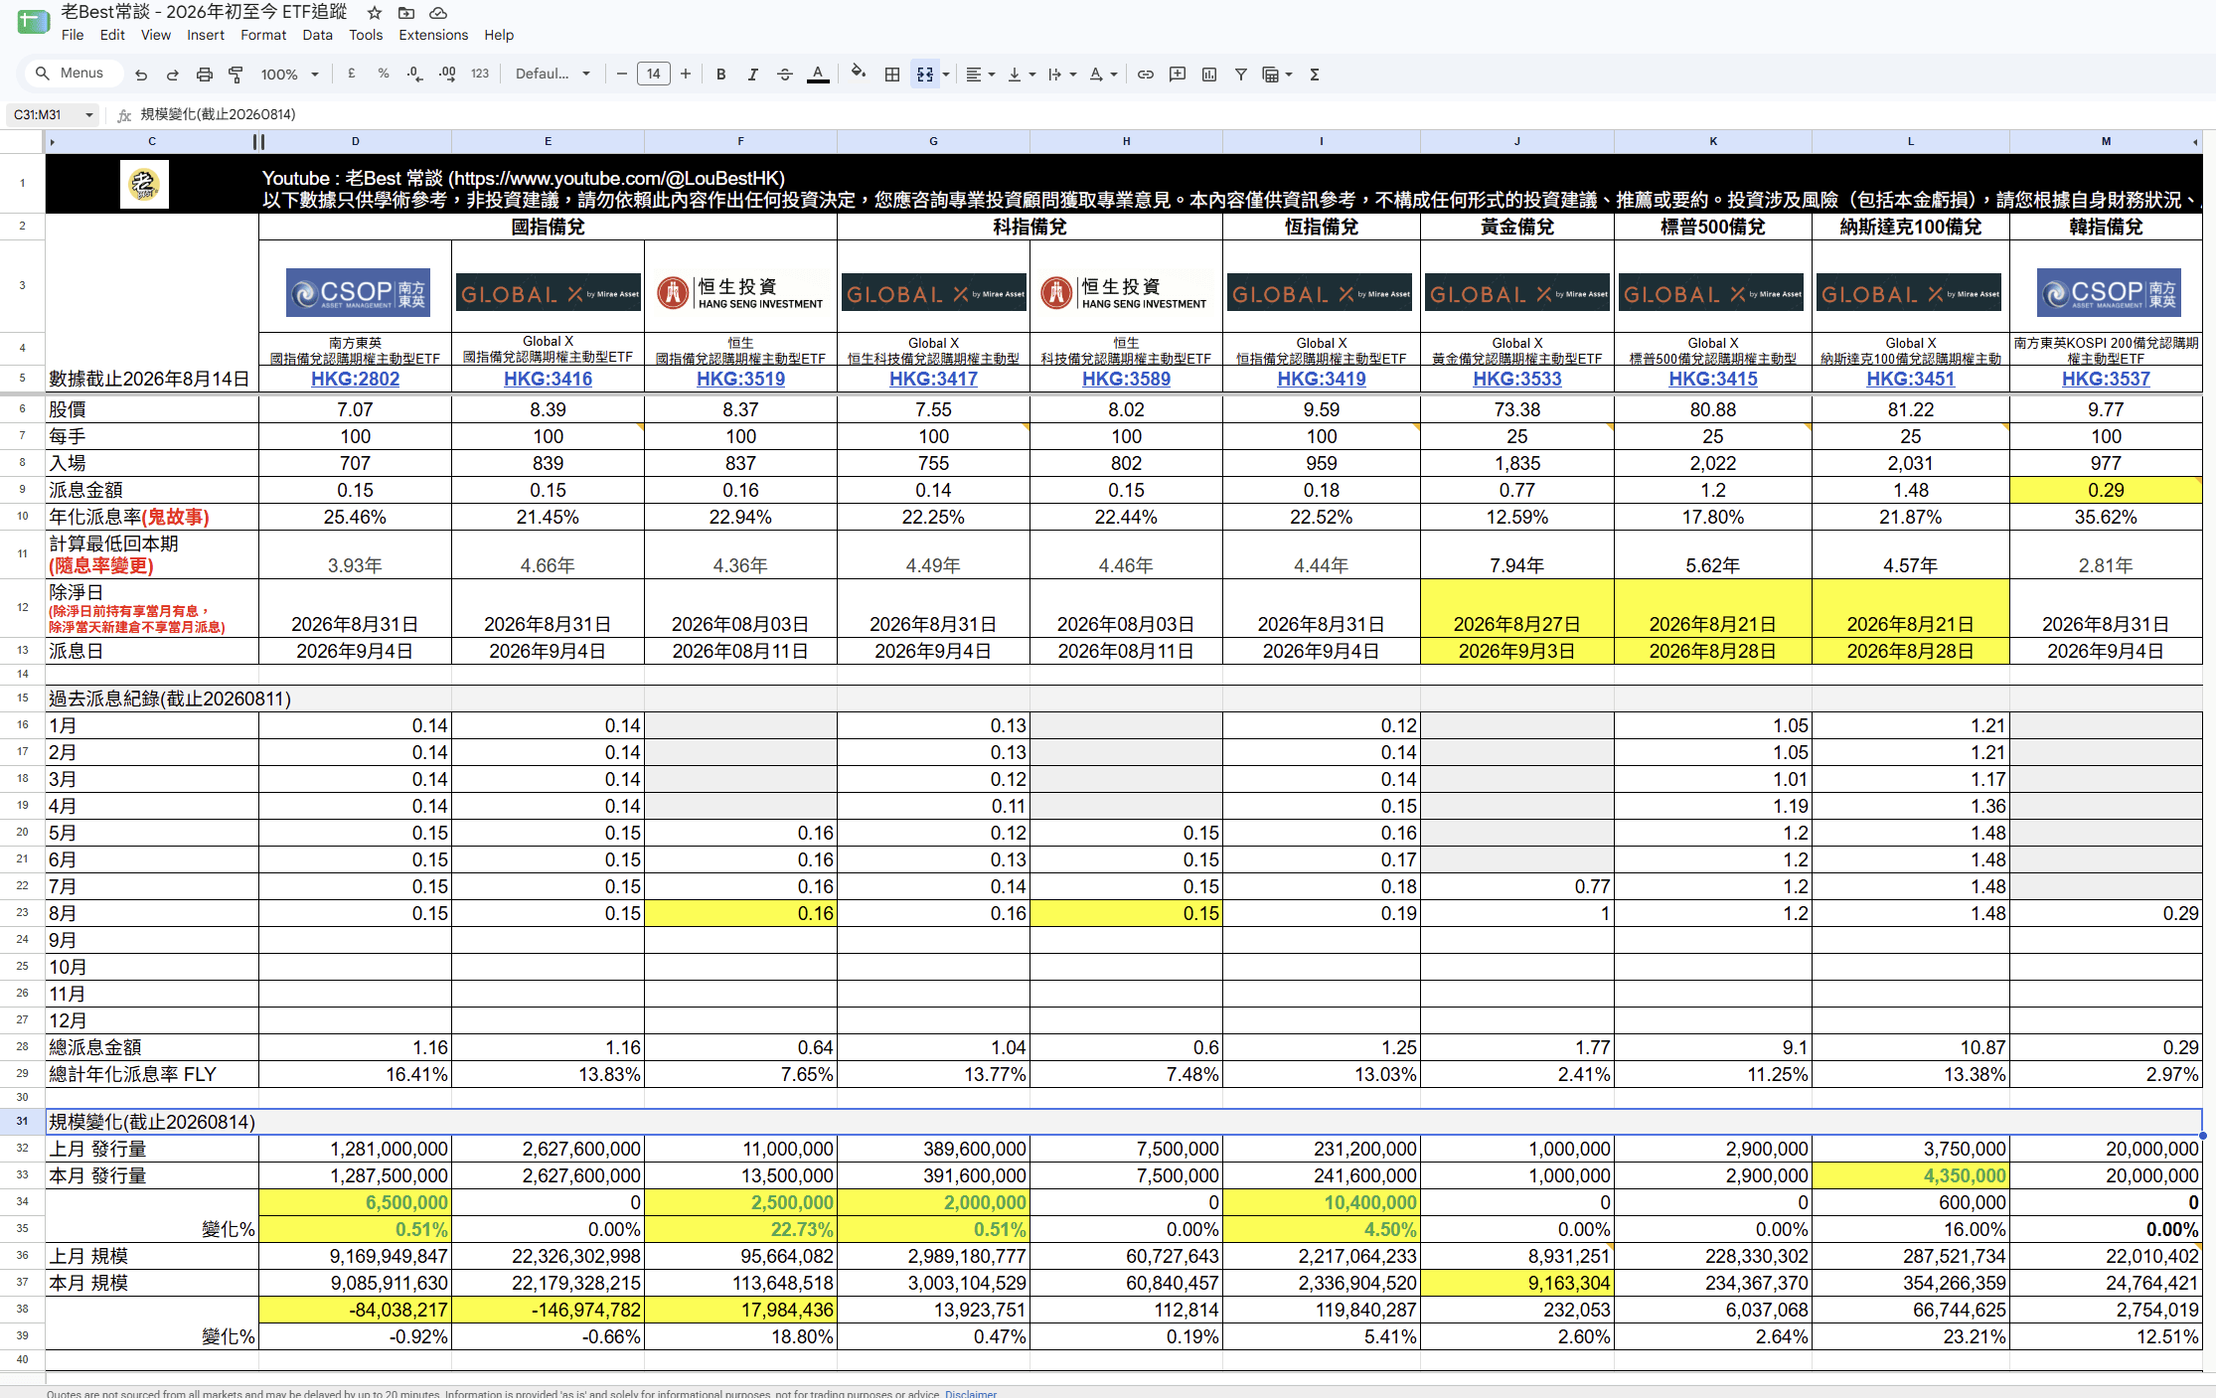The width and height of the screenshot is (2216, 1398).
Task: Open the File menu
Action: pos(73,35)
